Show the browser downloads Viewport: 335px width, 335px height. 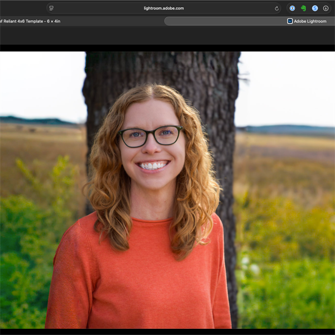[326, 8]
